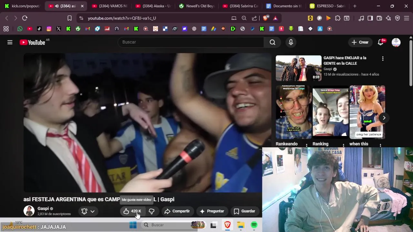
Task: Reload the page in the browser toolbar
Action: 25,18
